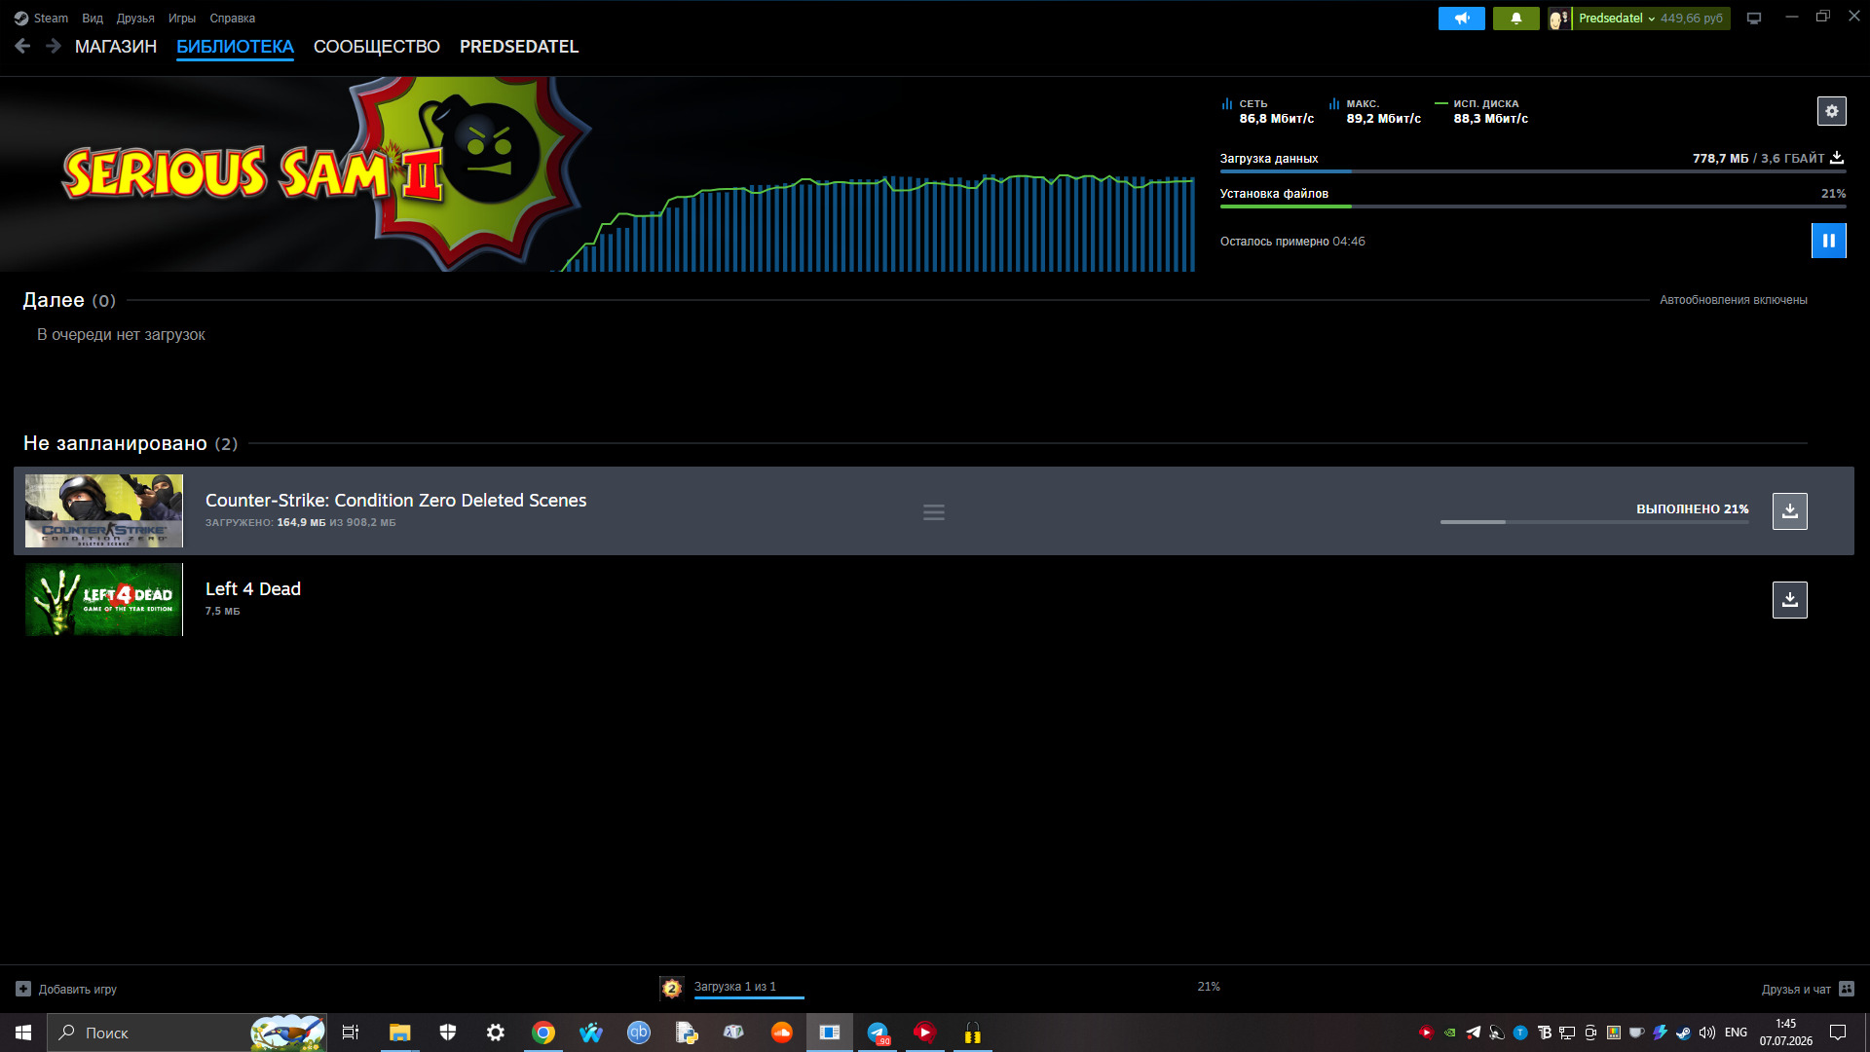Image resolution: width=1870 pixels, height=1052 pixels.
Task: Click the taskbar Поиск search box
Action: [187, 1033]
